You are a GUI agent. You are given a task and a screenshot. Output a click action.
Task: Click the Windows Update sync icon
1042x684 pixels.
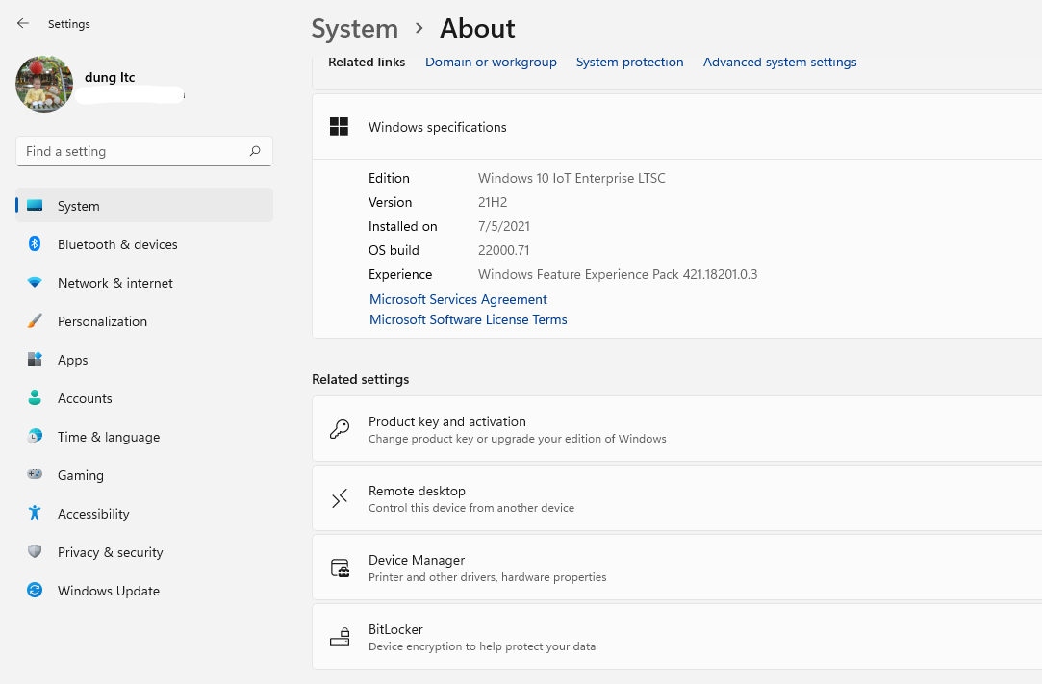35,591
